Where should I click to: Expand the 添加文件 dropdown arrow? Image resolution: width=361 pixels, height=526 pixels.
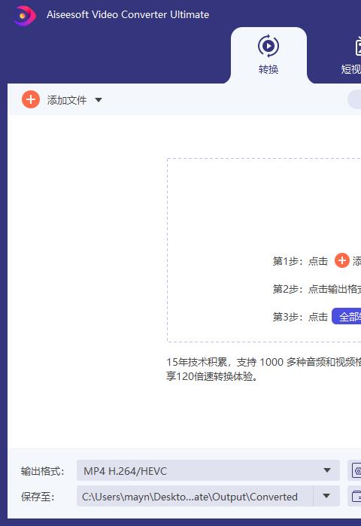pos(99,100)
